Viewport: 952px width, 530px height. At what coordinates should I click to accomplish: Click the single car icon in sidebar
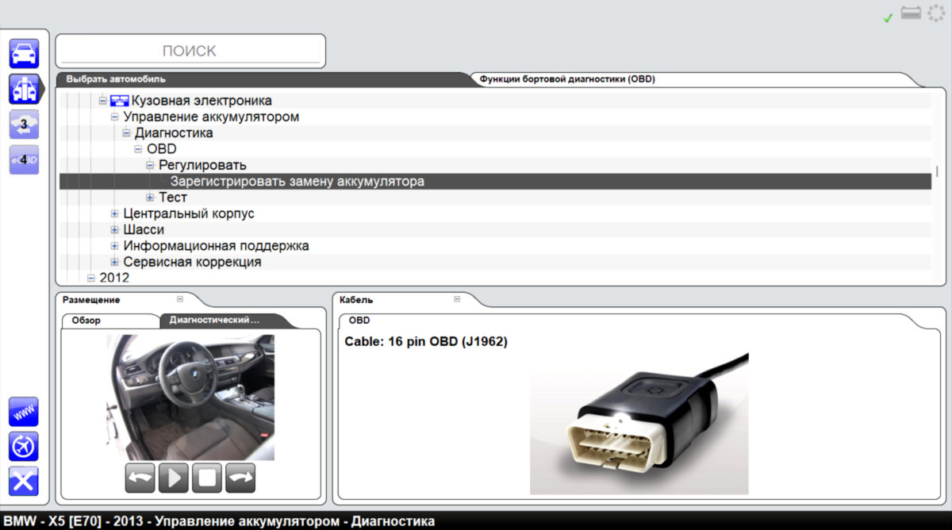coord(24,53)
